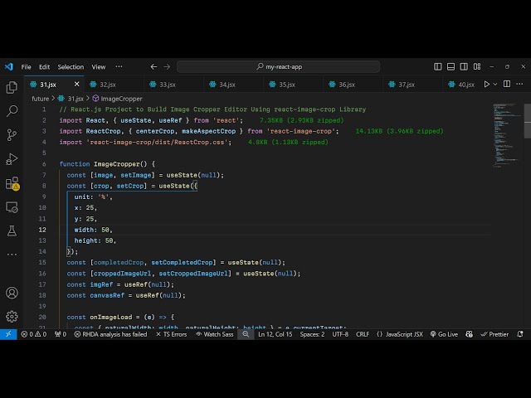
Task: Open the run button dropdown arrow
Action: pyautogui.click(x=497, y=84)
